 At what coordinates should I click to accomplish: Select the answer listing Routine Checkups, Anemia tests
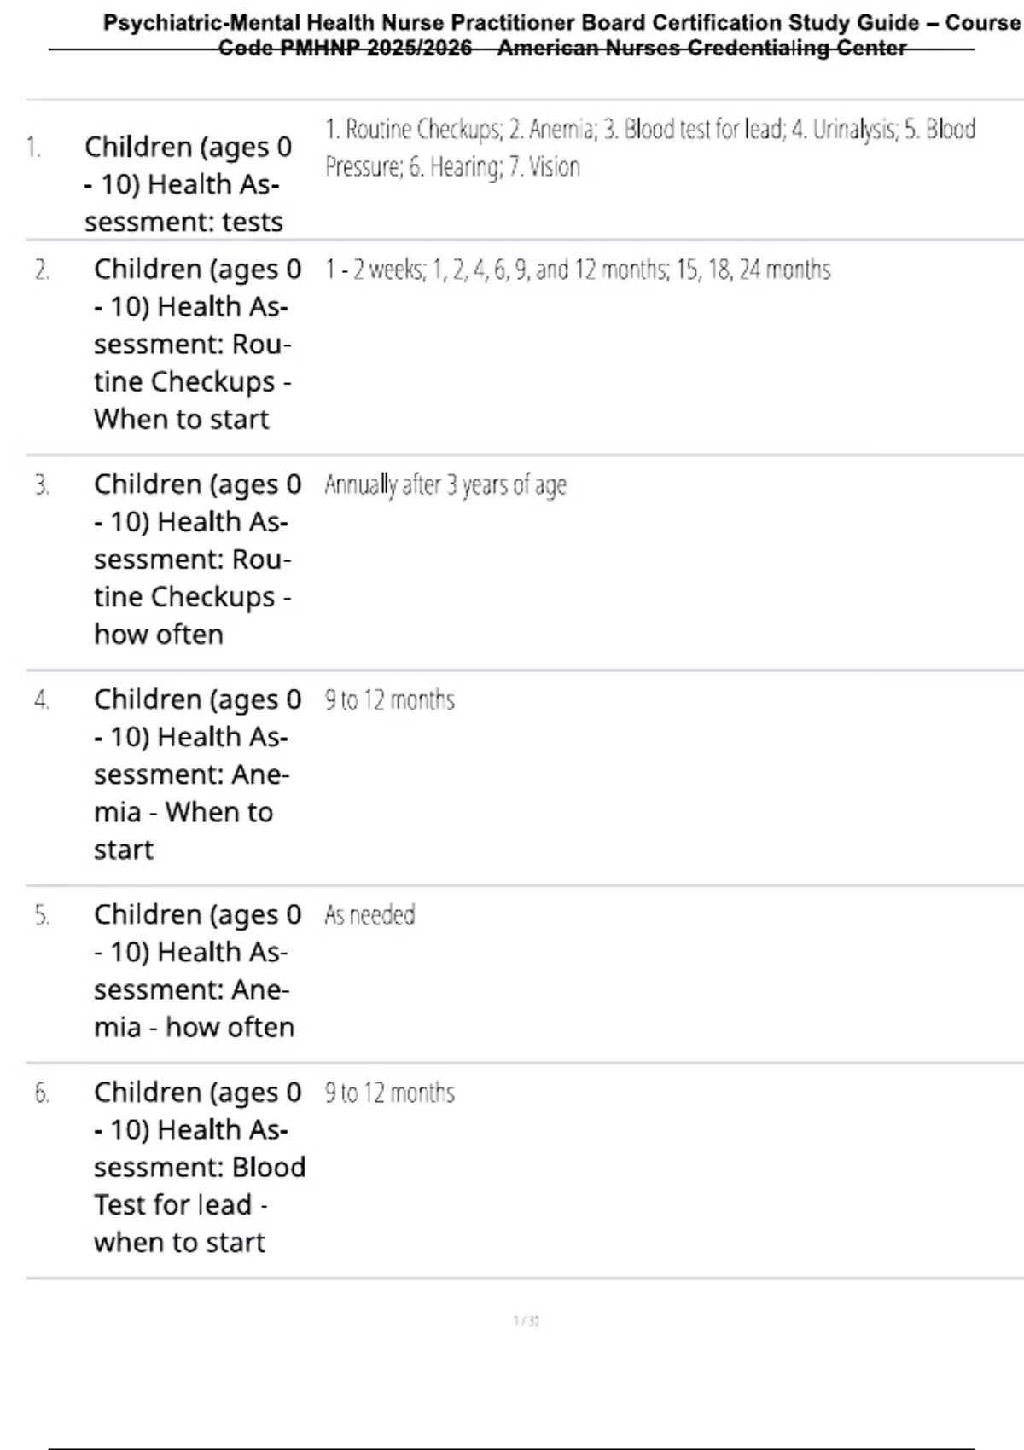click(649, 148)
